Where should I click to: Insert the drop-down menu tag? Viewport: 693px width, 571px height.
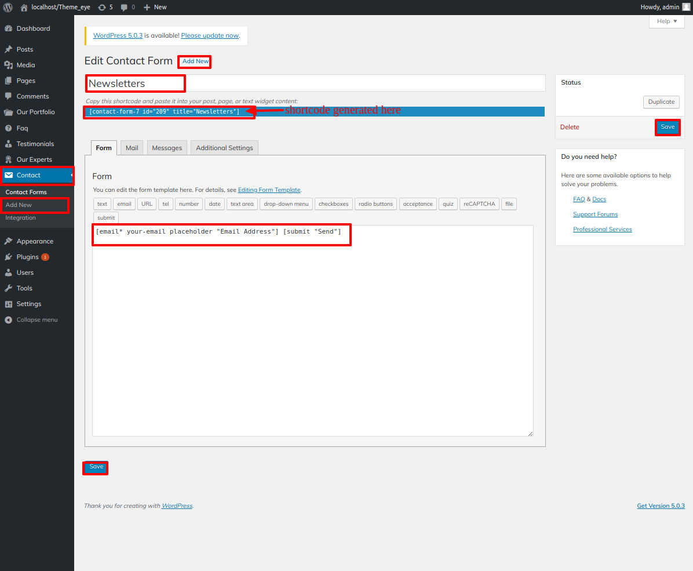click(286, 204)
